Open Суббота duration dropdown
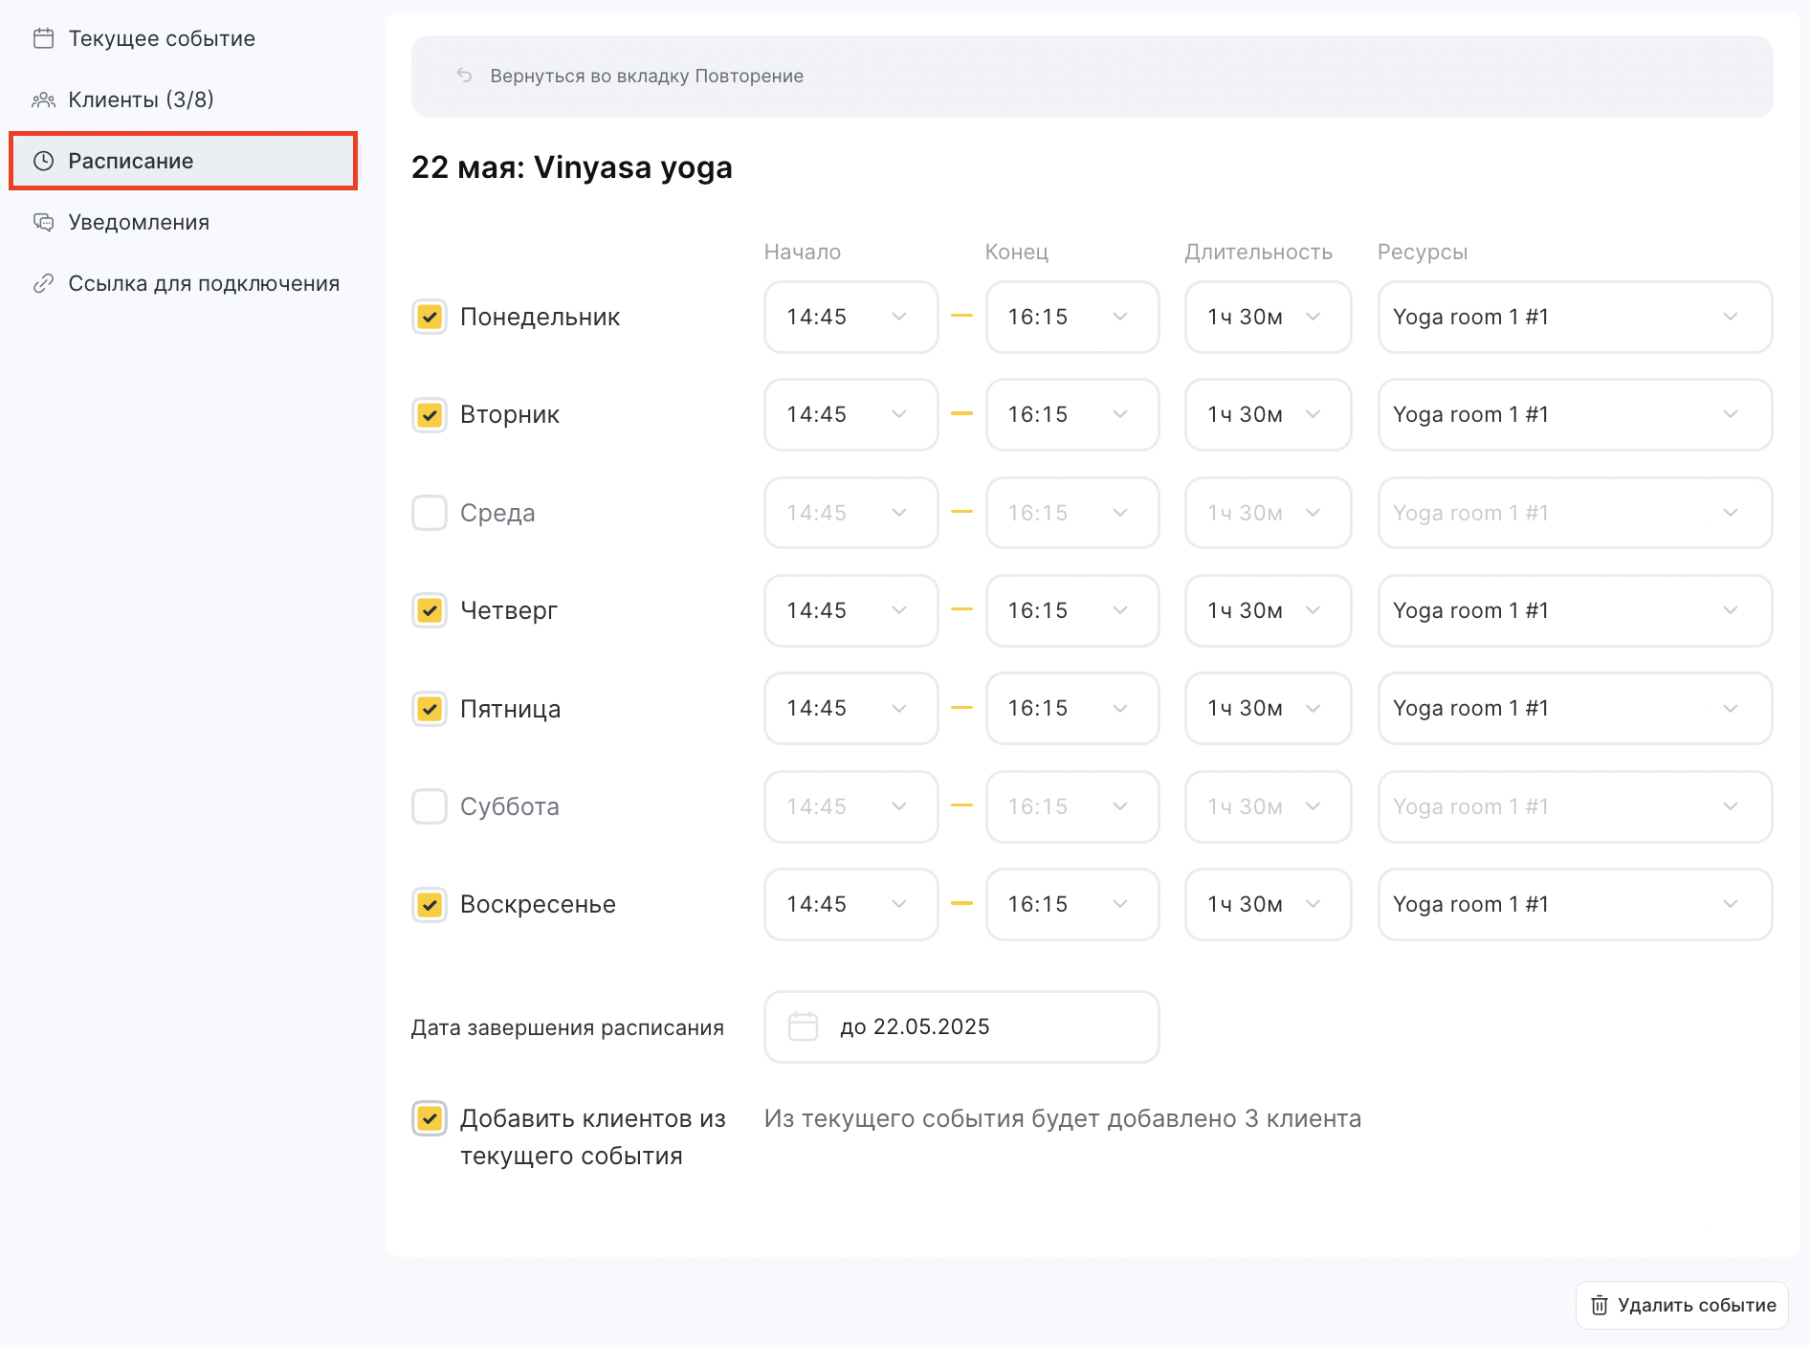 [1268, 806]
